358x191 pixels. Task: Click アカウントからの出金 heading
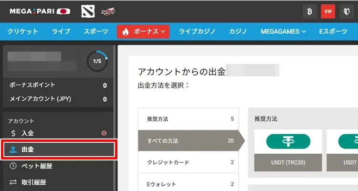182,72
